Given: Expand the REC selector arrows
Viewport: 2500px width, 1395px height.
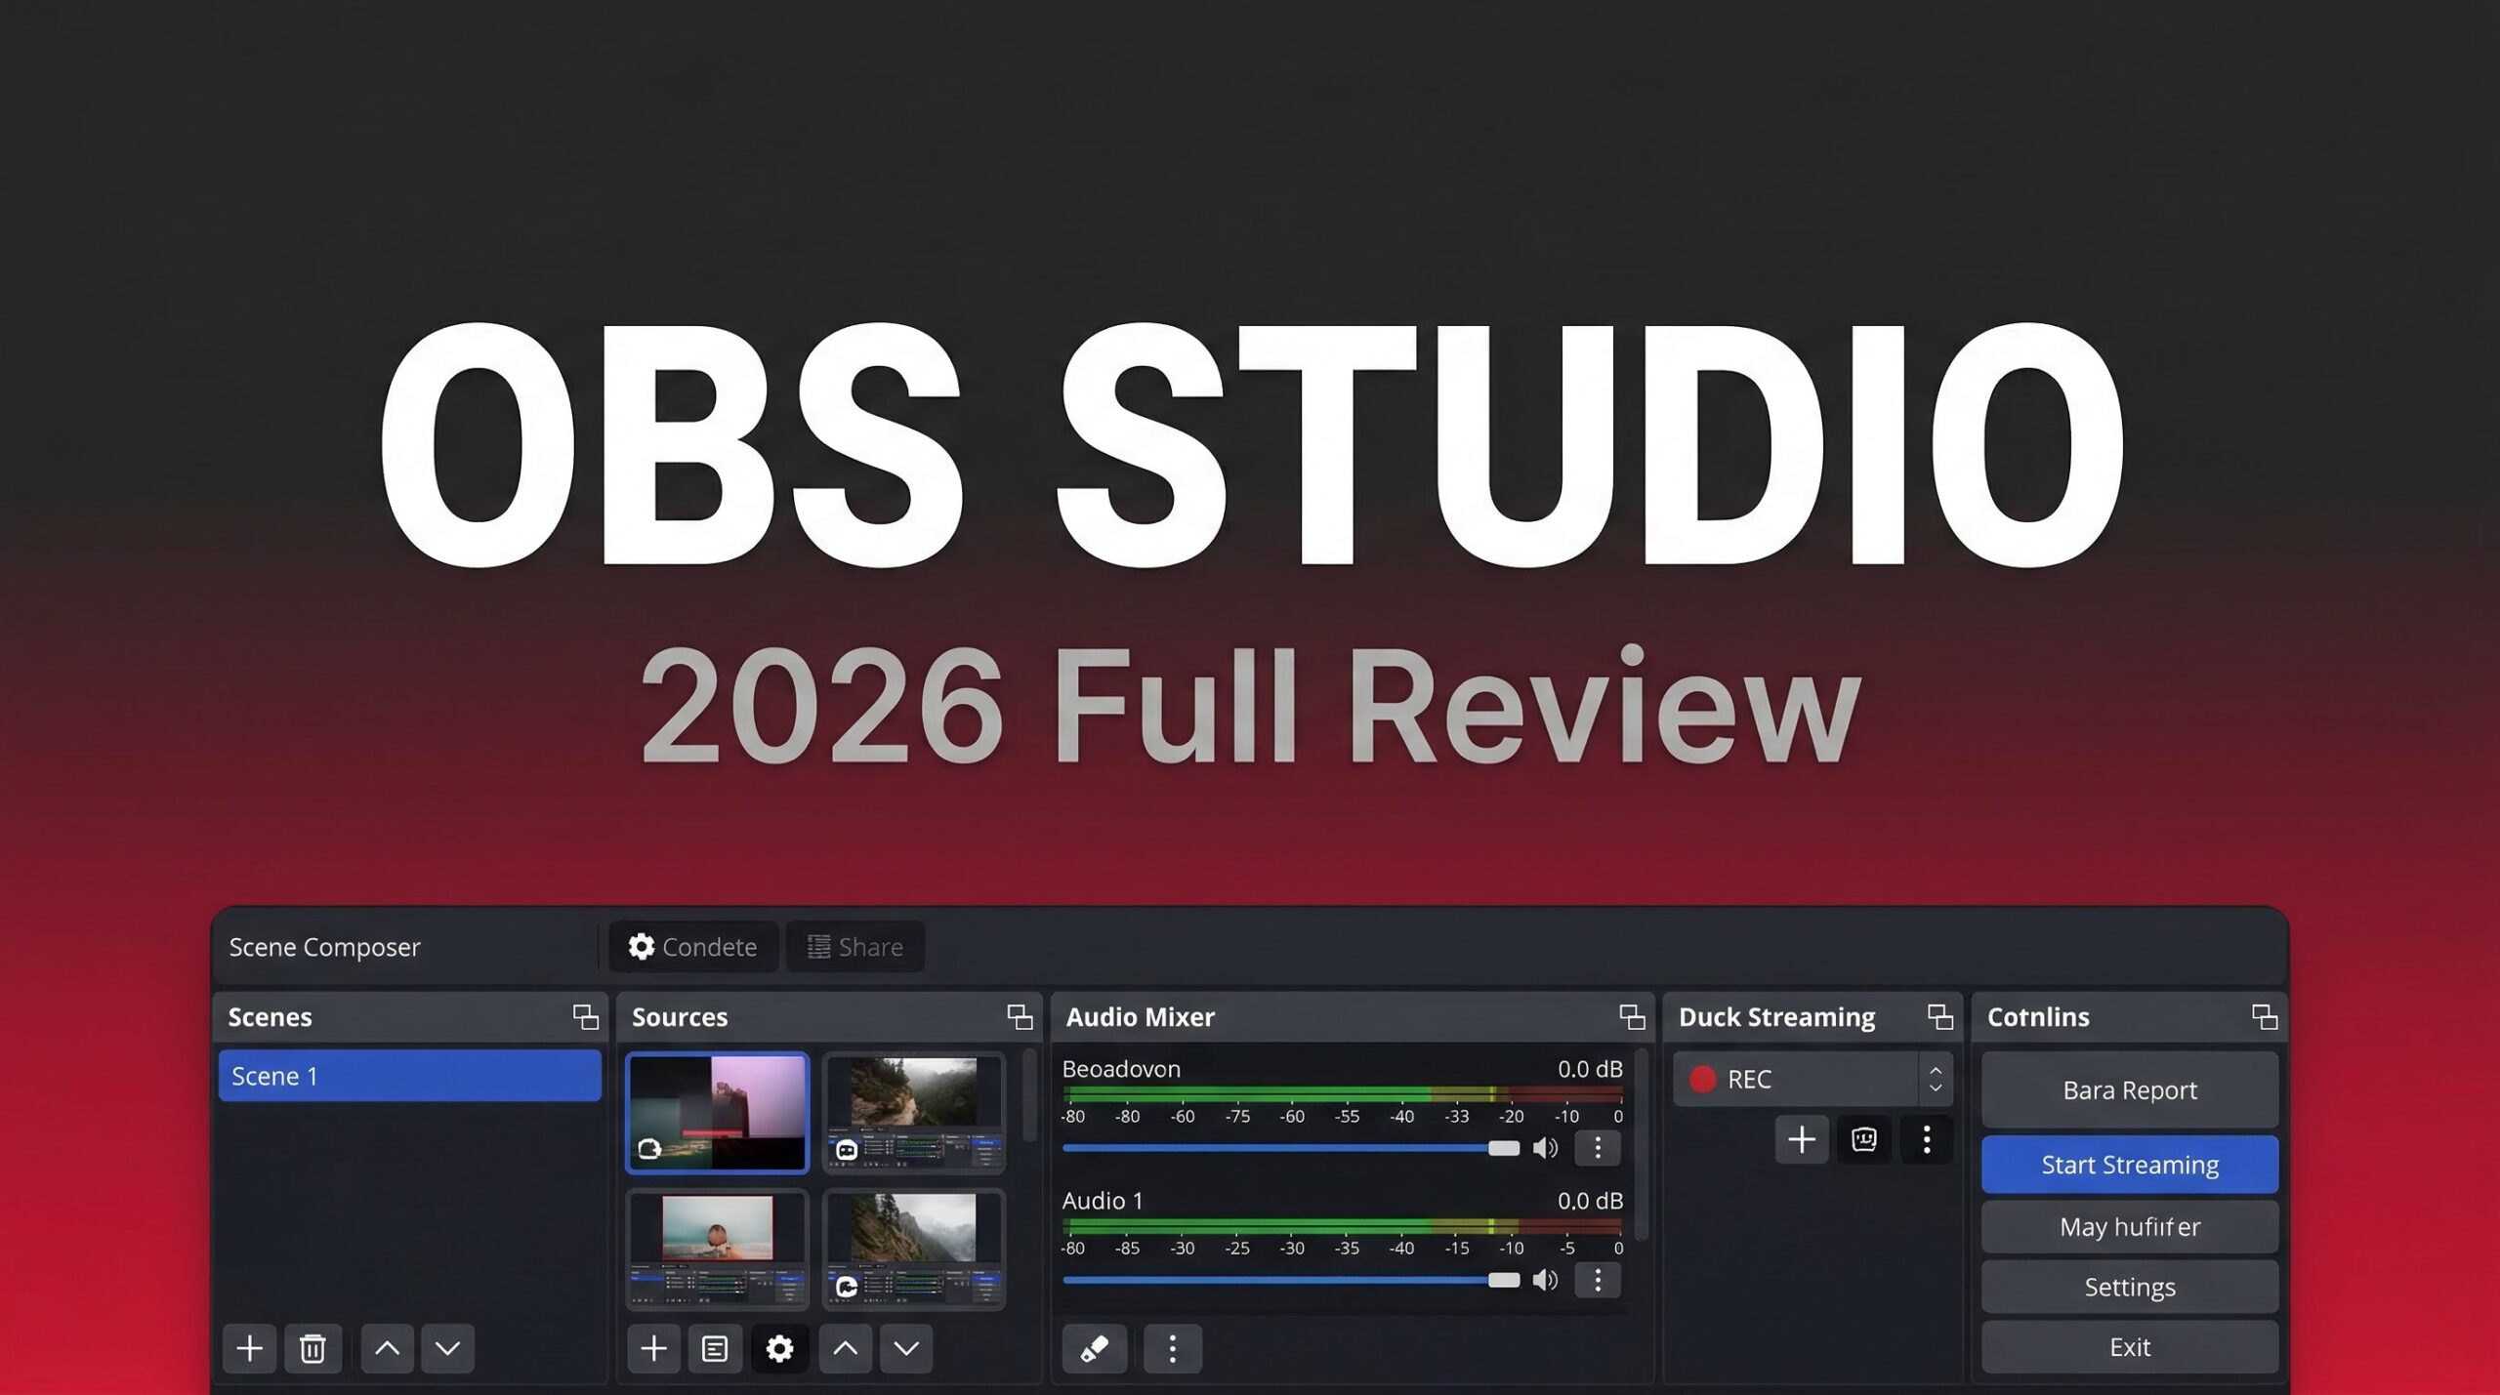Looking at the screenshot, I should click(x=1935, y=1079).
